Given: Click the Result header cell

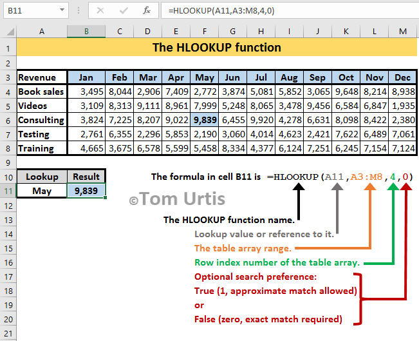Looking at the screenshot, I should coord(86,177).
